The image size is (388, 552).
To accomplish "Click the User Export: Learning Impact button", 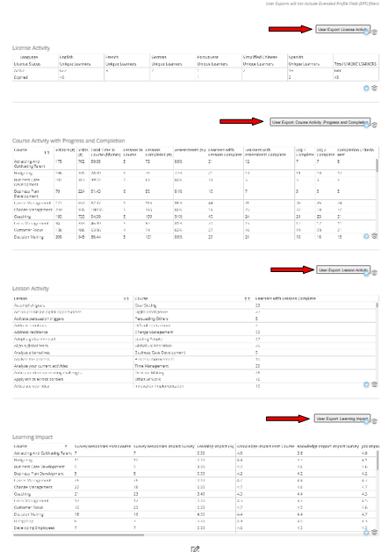I will tap(342, 419).
